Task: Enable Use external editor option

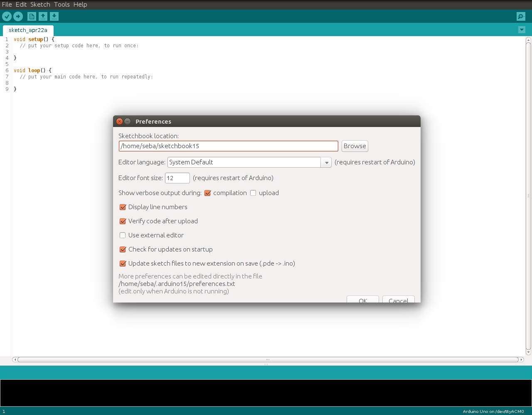Action: (x=123, y=235)
